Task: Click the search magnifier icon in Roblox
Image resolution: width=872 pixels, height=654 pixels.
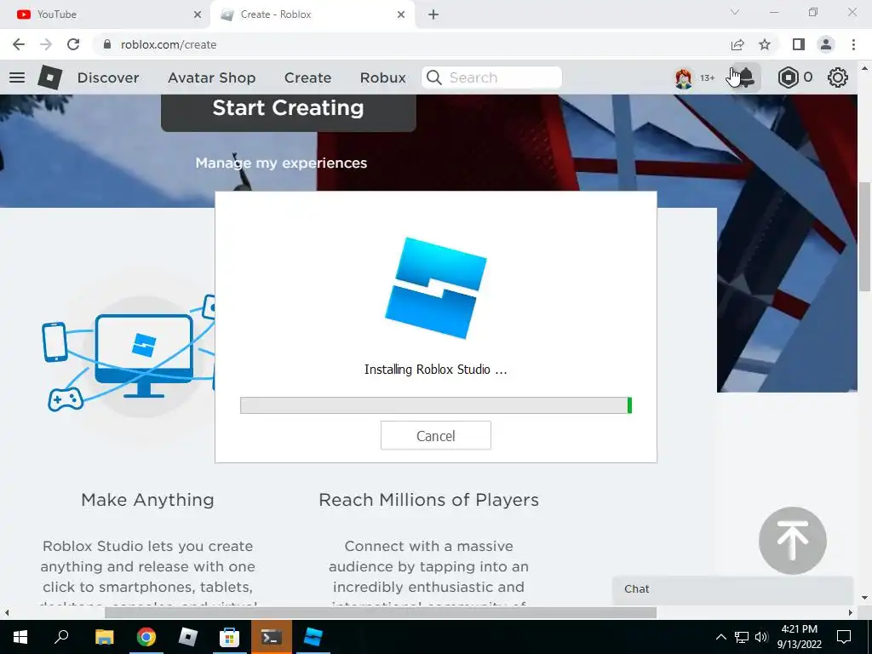Action: point(434,77)
